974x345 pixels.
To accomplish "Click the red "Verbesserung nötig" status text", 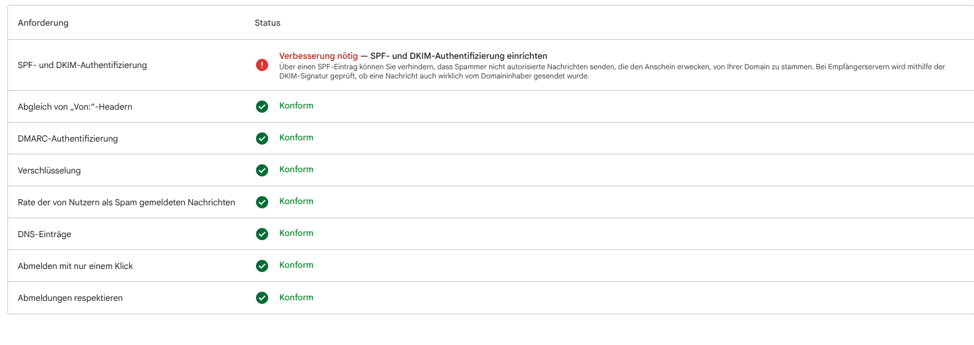I will (x=318, y=56).
